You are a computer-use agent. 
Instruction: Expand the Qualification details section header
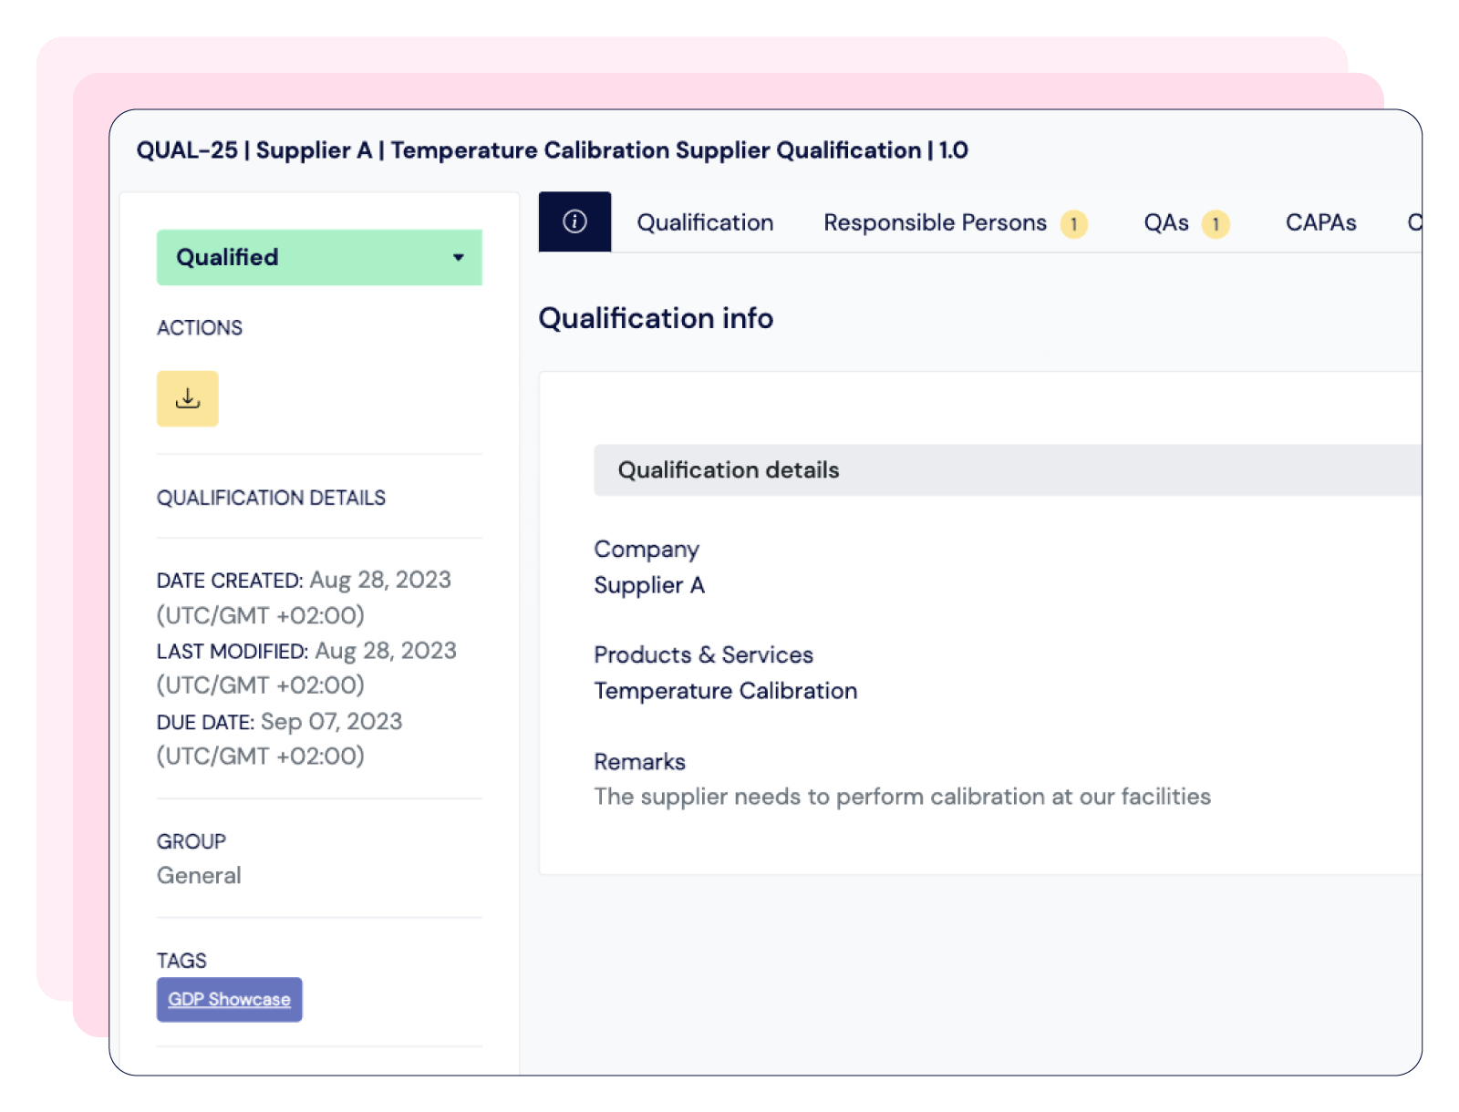point(728,469)
